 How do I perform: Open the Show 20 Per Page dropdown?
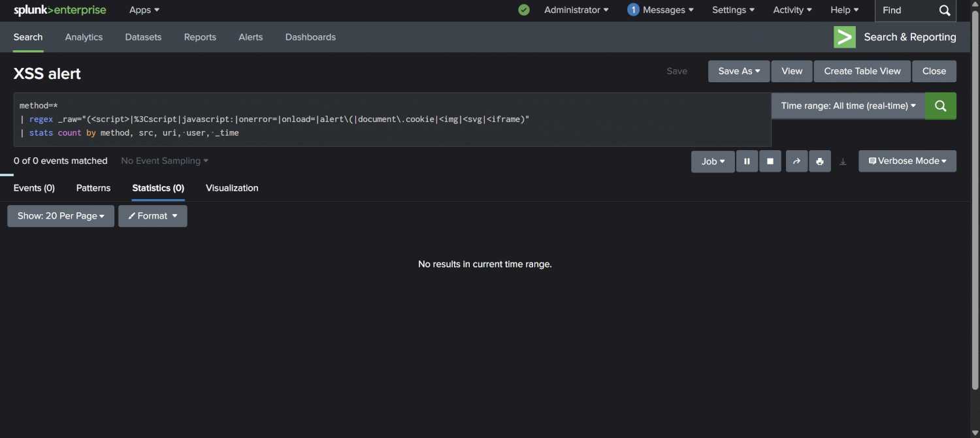pos(61,216)
